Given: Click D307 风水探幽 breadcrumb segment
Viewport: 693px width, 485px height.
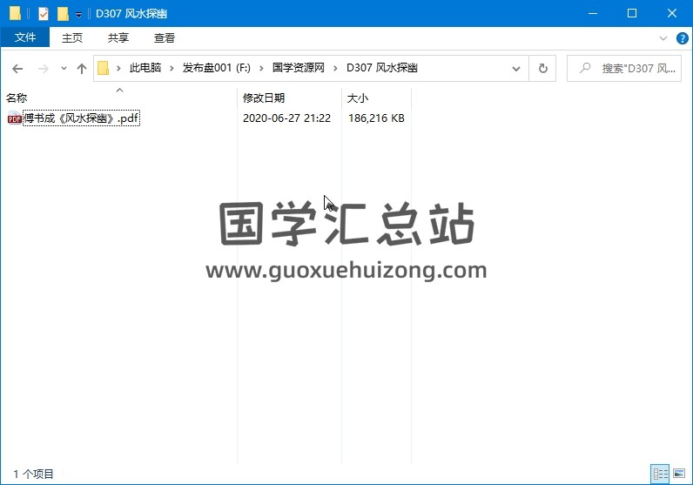Looking at the screenshot, I should (382, 68).
